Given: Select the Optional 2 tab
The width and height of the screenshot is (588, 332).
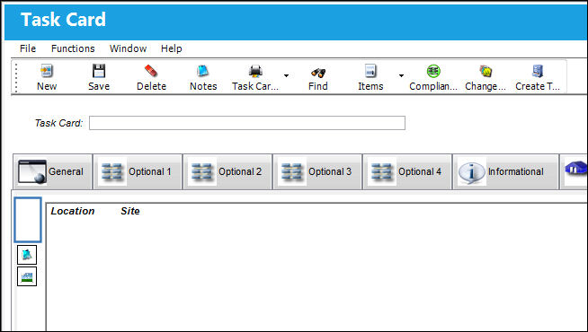Looking at the screenshot, I should (227, 171).
